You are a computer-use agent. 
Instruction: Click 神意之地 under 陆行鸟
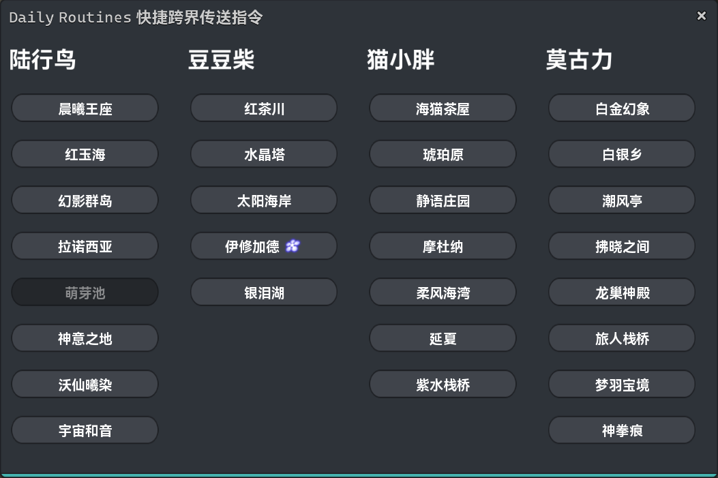tap(85, 338)
